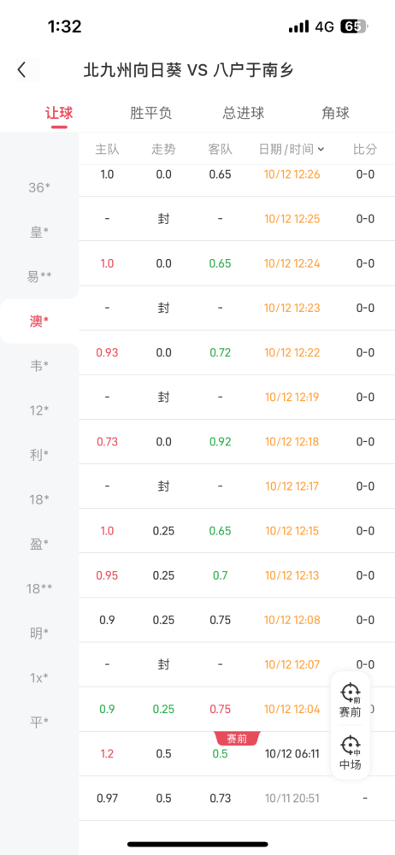Tap the 赛前 red label badge
Viewport: 395px width, 855px height.
pyautogui.click(x=238, y=739)
